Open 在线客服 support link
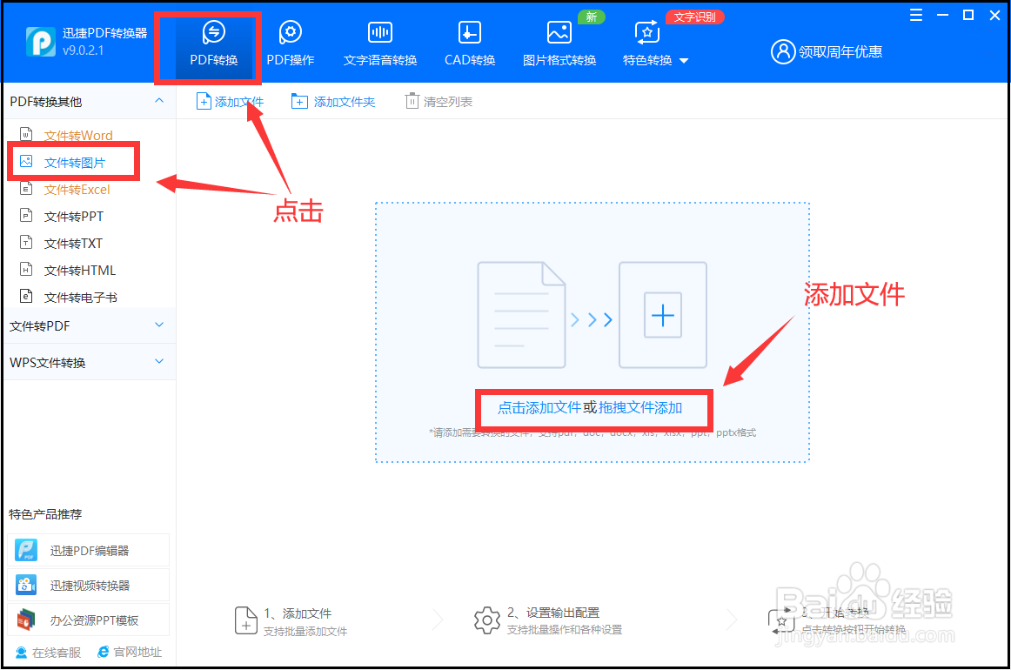This screenshot has height=670, width=1011. [x=49, y=653]
